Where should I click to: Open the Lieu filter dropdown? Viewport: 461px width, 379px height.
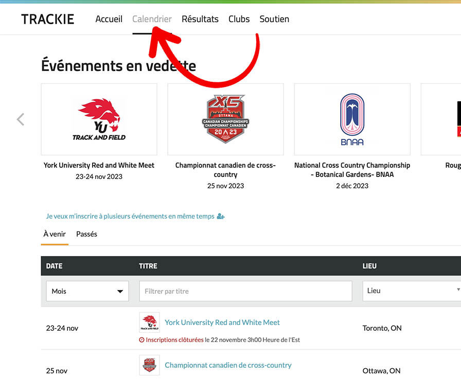coord(412,291)
